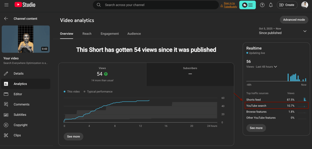
Task: Switch to the Reach tab
Action: pos(87,34)
